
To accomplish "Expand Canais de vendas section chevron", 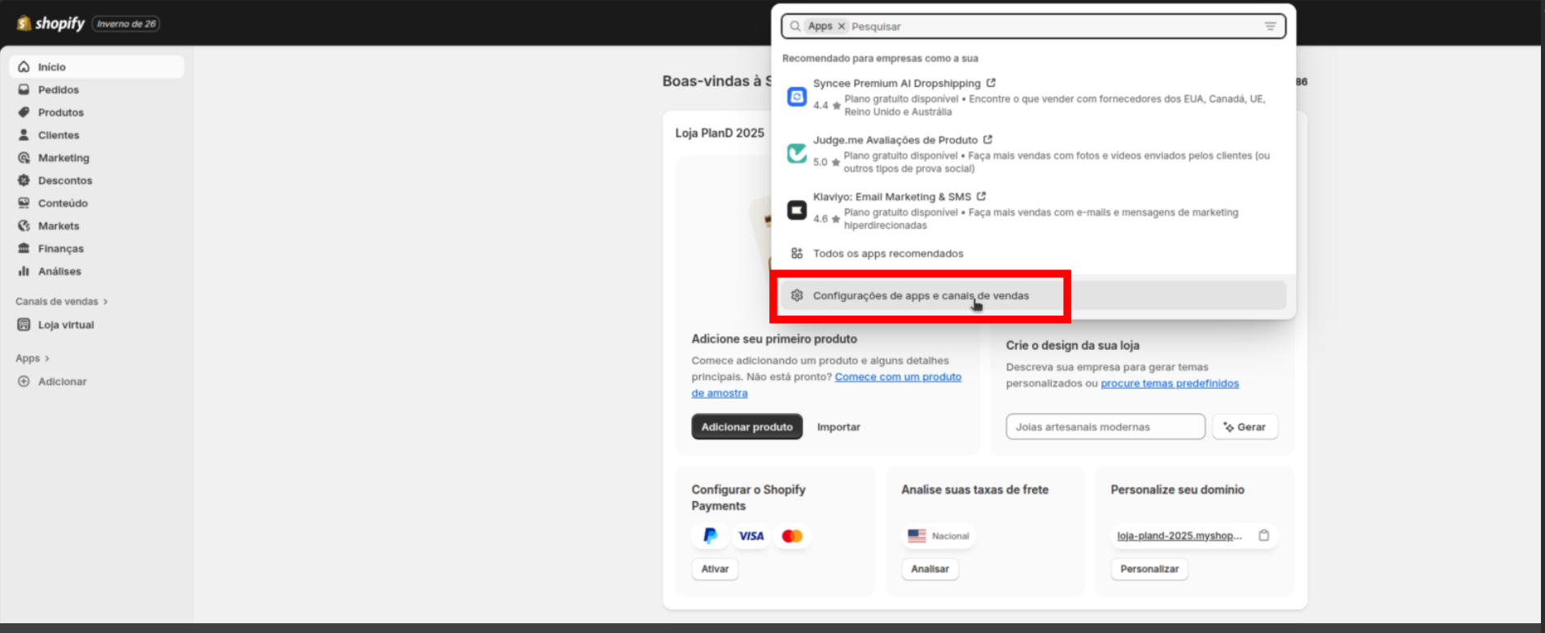I will click(106, 302).
